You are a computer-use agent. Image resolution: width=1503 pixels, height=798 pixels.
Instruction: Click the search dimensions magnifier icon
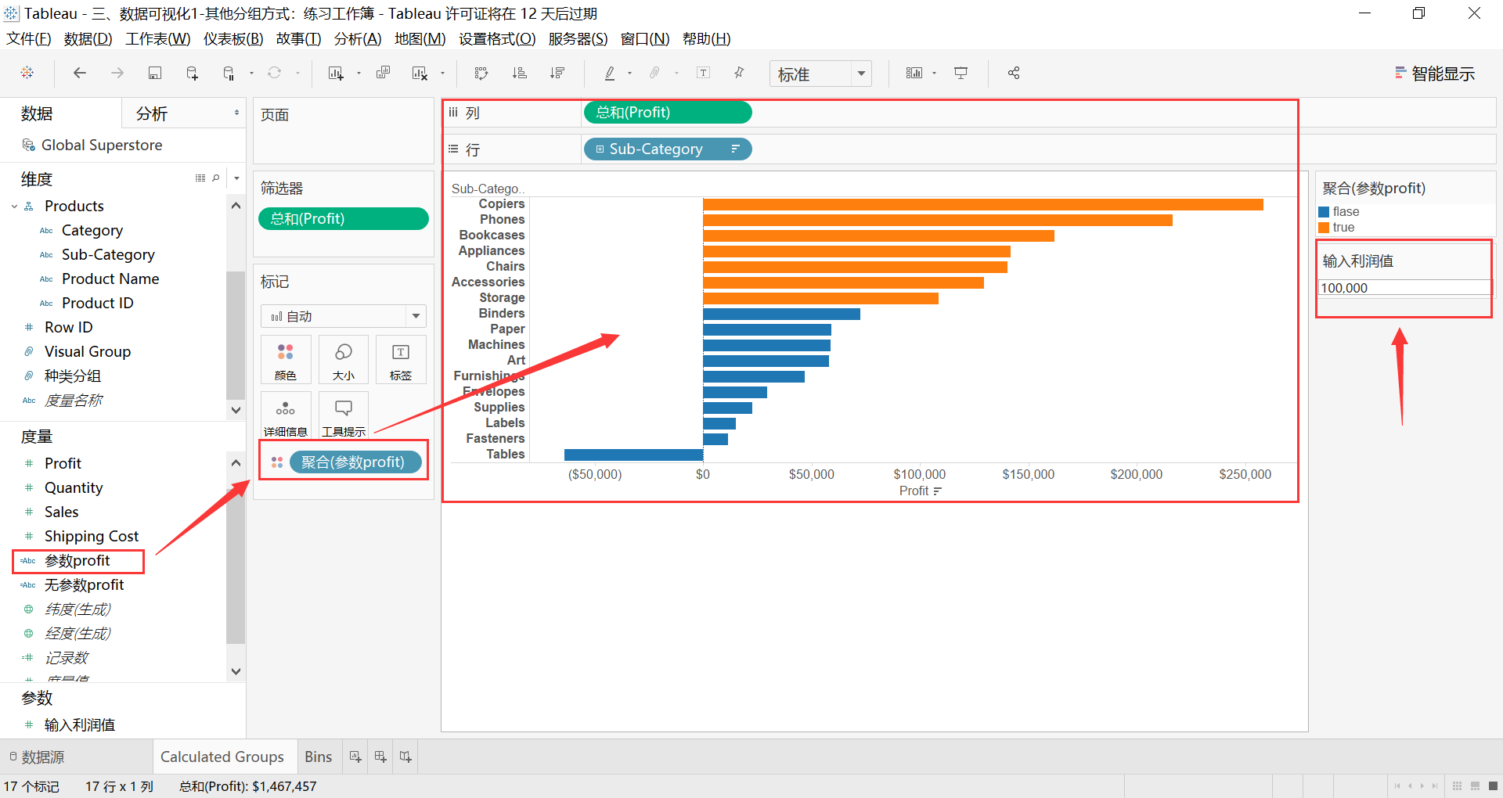point(216,178)
